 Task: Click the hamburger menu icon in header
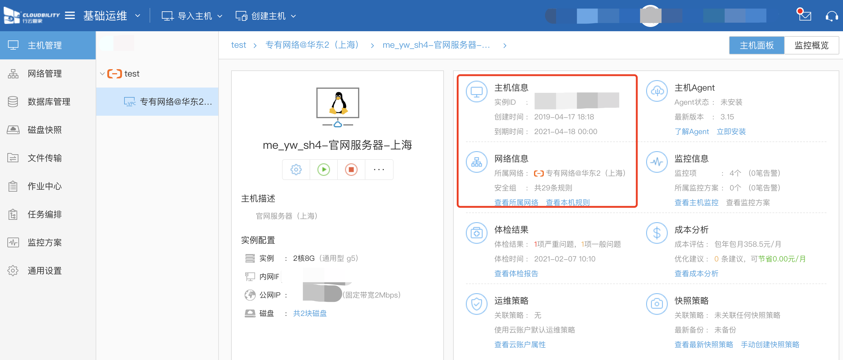click(x=70, y=15)
